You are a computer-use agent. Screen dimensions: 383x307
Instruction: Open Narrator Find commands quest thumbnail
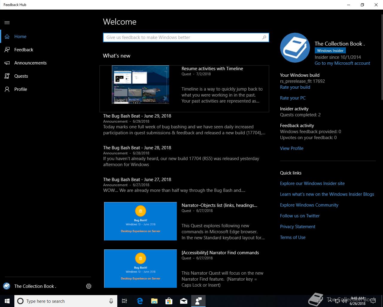[x=140, y=269]
